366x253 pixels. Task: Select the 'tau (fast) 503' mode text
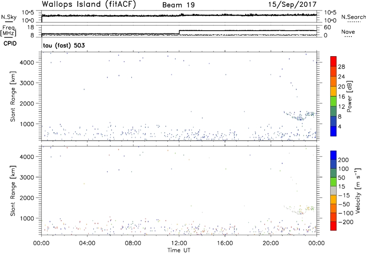pos(64,45)
